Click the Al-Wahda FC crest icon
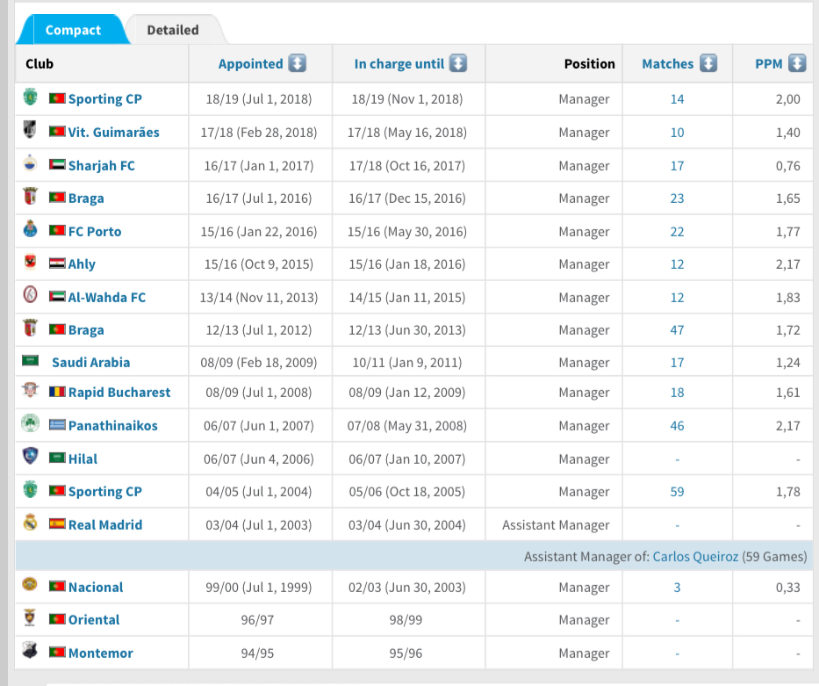This screenshot has width=819, height=686. pos(31,296)
